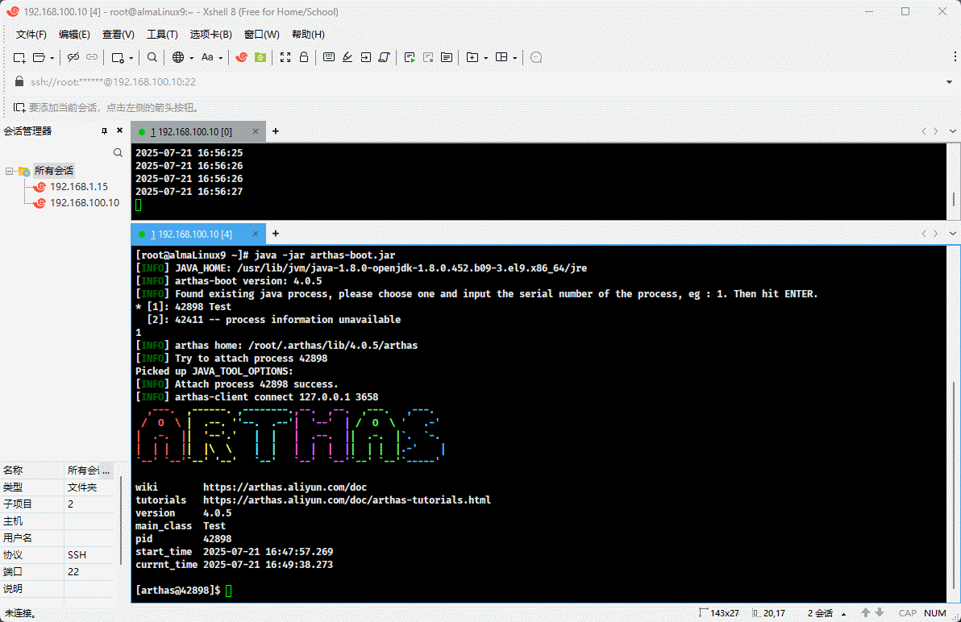Open session properties settings icon
961x622 pixels.
(118, 57)
